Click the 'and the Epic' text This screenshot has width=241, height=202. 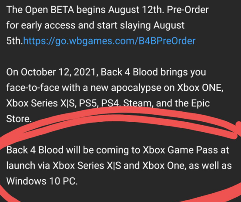click(x=183, y=103)
